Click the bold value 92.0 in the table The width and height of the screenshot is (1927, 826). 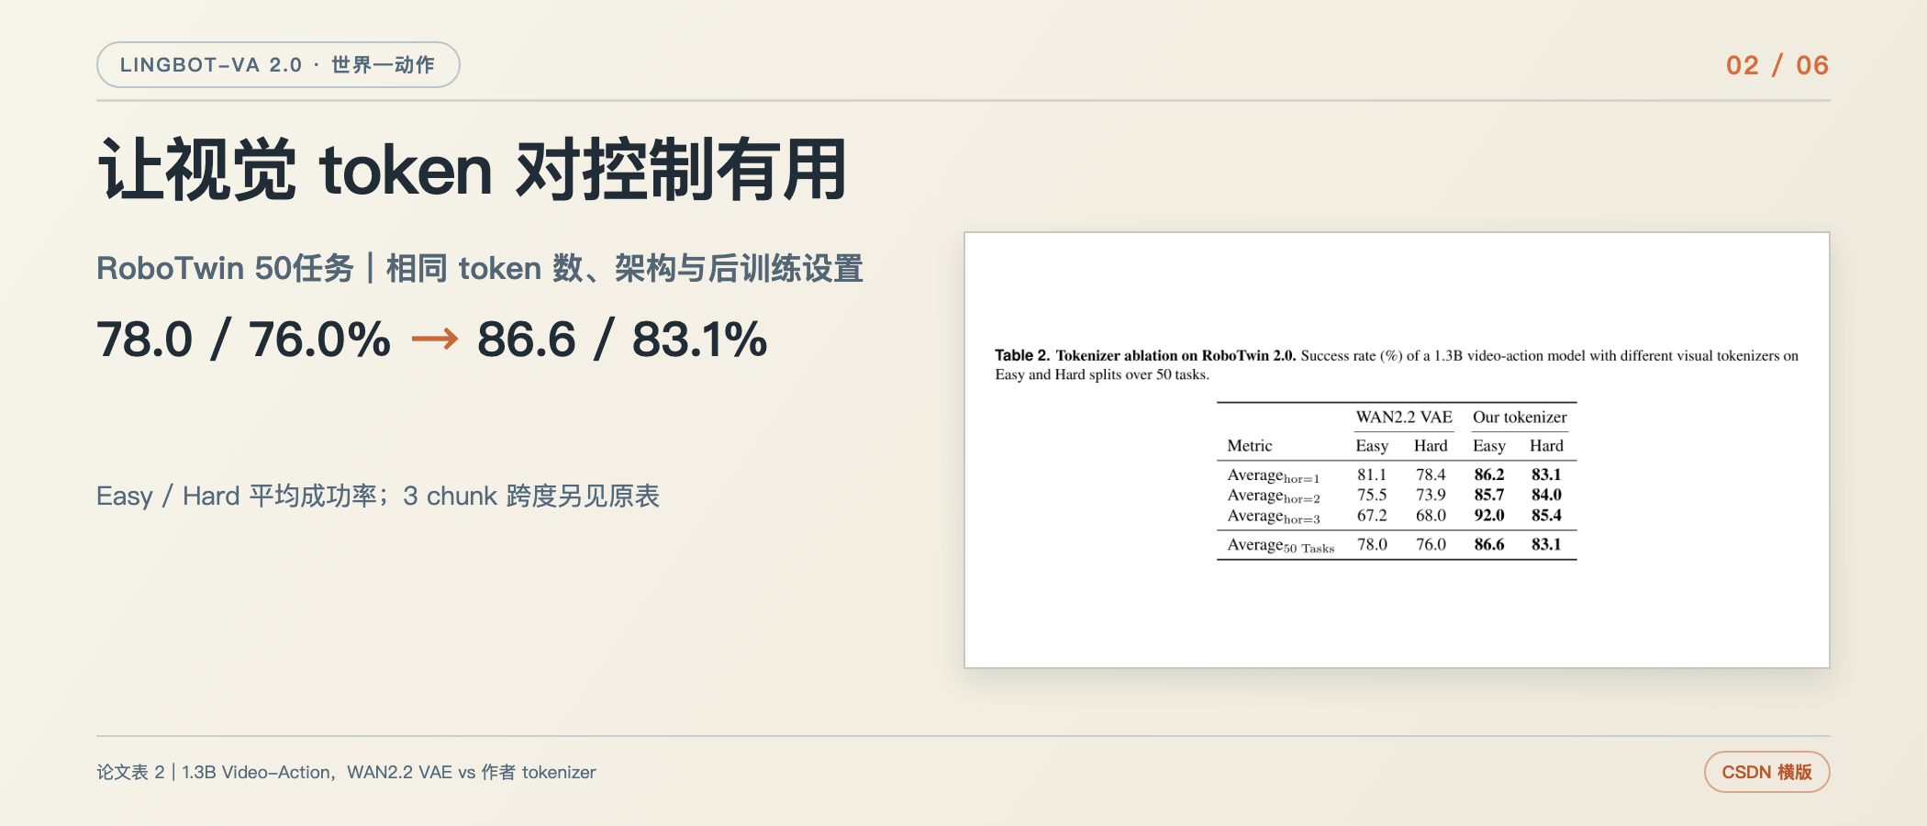pos(1489,515)
